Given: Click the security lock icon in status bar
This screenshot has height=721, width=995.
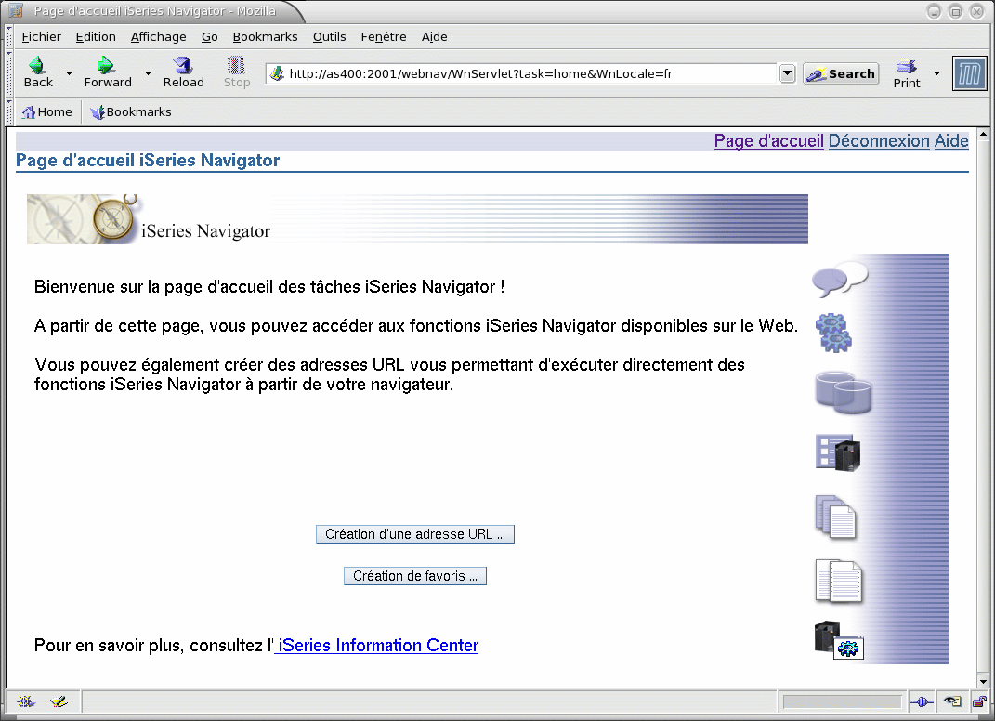Looking at the screenshot, I should pyautogui.click(x=980, y=701).
